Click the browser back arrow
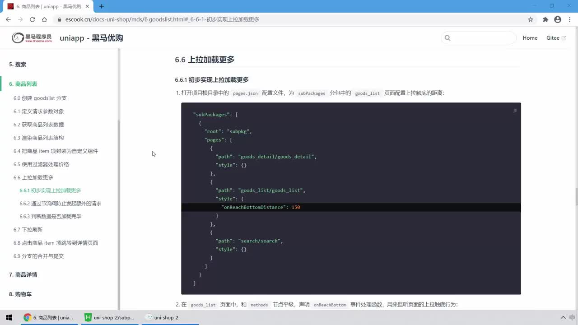This screenshot has width=578, height=325. [x=8, y=19]
